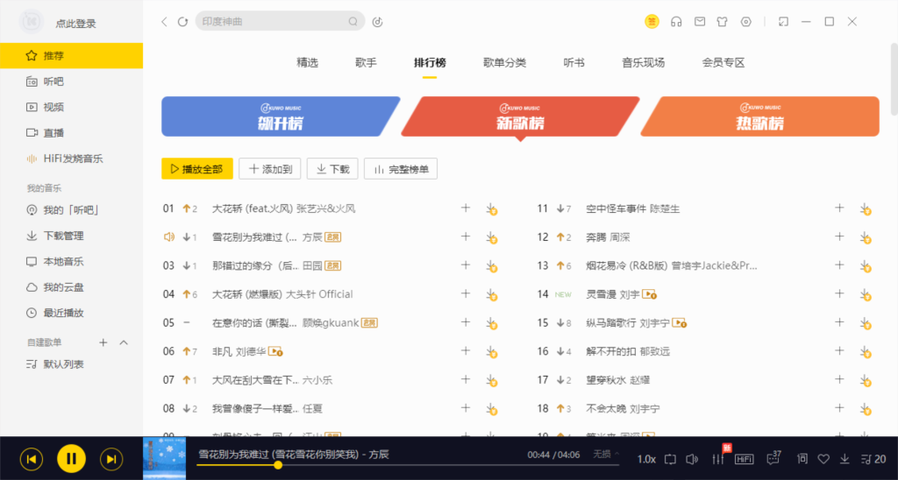Click the avatar next to 点此登录
Screen dimensions: 898x480
31,22
